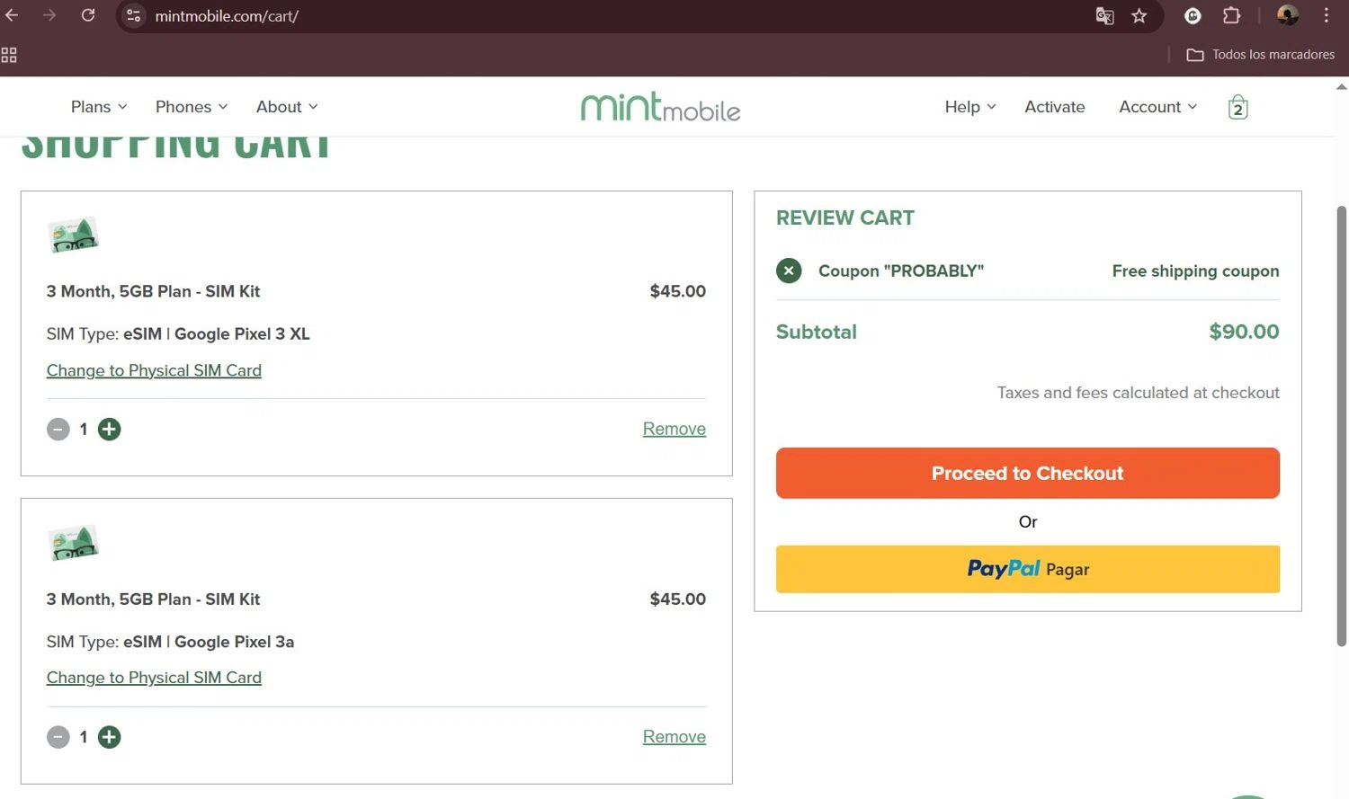Change Pixel 3 XL item to Physical SIM Card
Viewport: 1349px width, 799px height.
(154, 370)
